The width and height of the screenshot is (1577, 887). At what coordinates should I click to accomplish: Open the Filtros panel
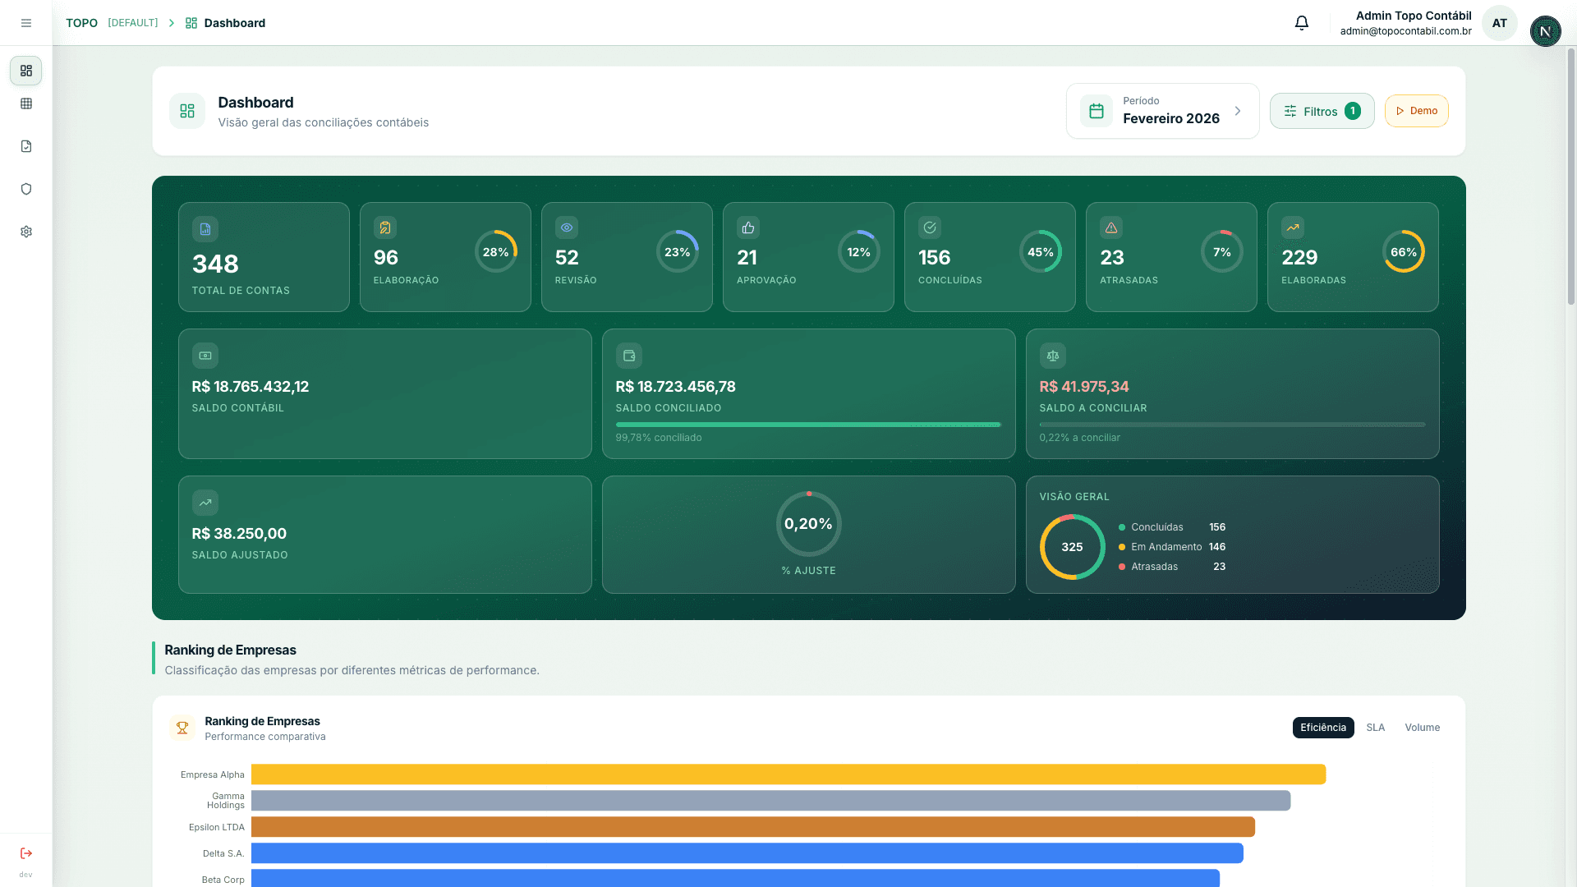(x=1322, y=110)
